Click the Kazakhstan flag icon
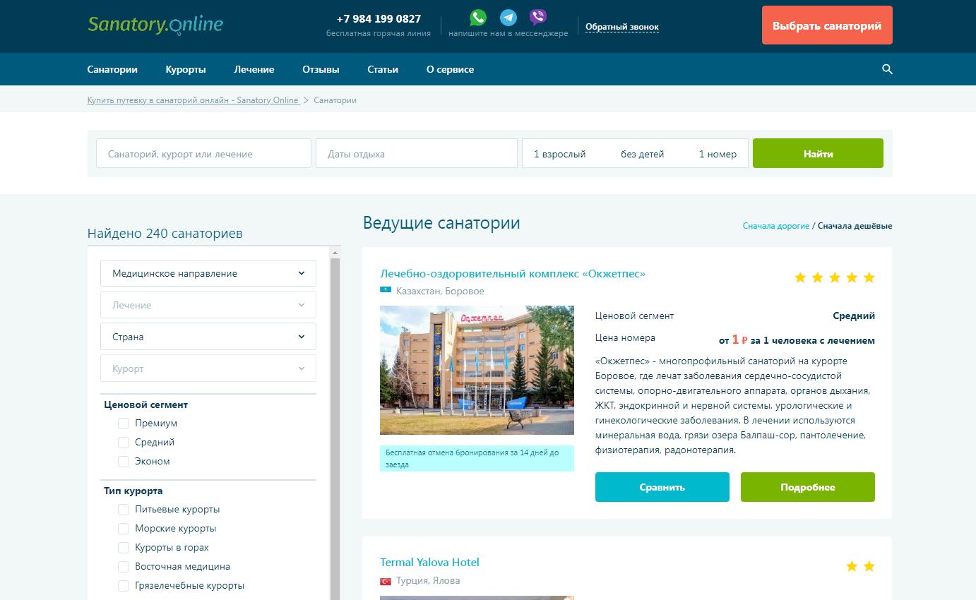Viewport: 976px width, 600px height. tap(386, 291)
